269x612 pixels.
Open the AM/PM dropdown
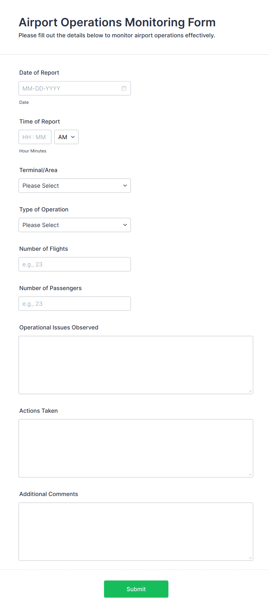pos(66,137)
